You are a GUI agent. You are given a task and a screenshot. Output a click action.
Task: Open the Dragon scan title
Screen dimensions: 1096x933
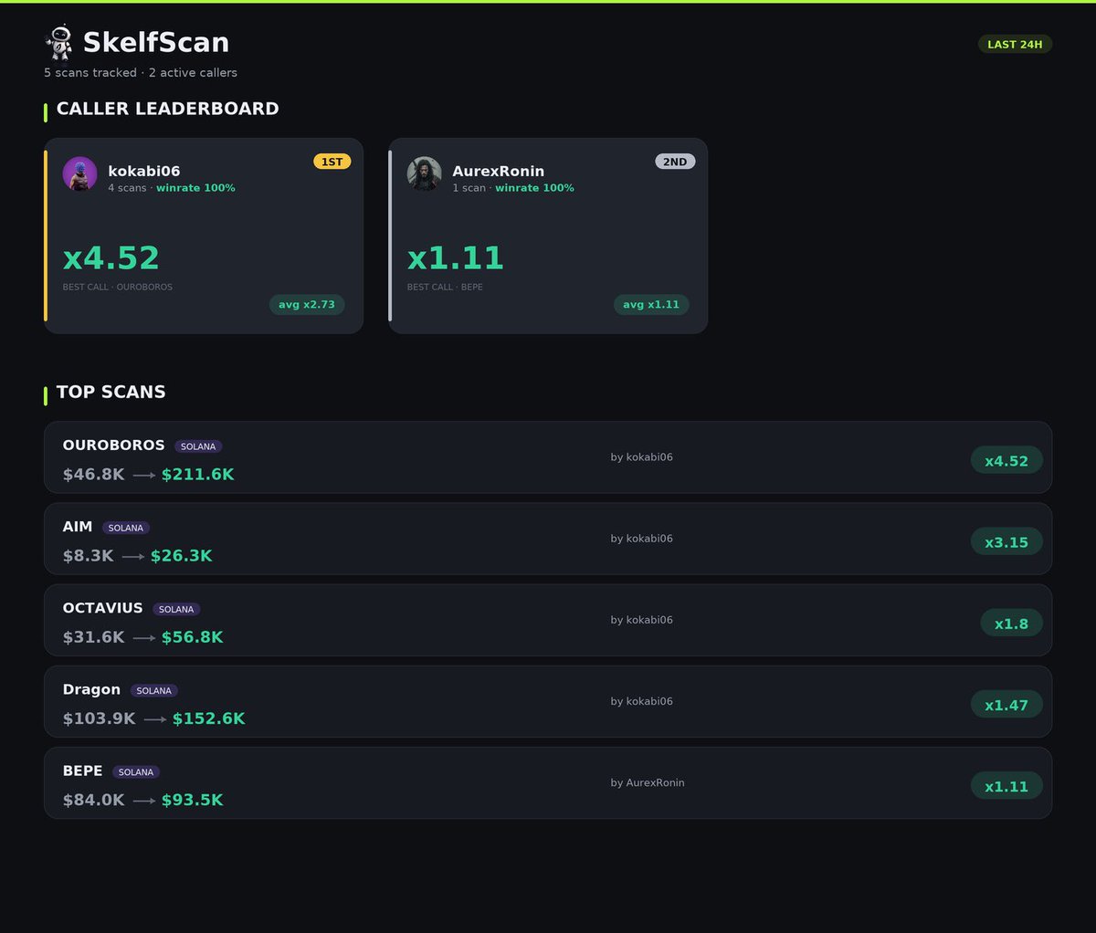click(x=91, y=689)
